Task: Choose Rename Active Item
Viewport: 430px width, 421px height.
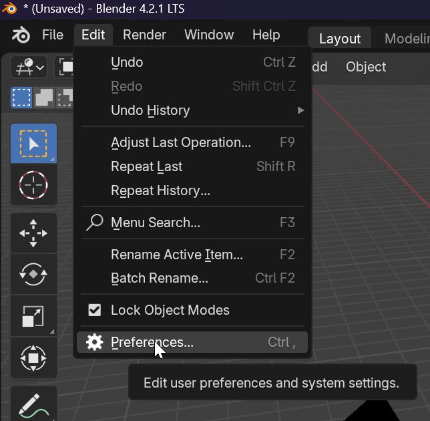Action: pos(192,255)
